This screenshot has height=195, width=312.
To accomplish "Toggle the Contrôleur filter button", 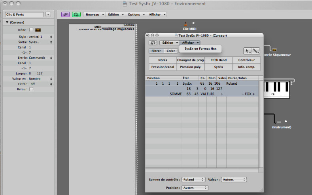I will tap(246, 60).
